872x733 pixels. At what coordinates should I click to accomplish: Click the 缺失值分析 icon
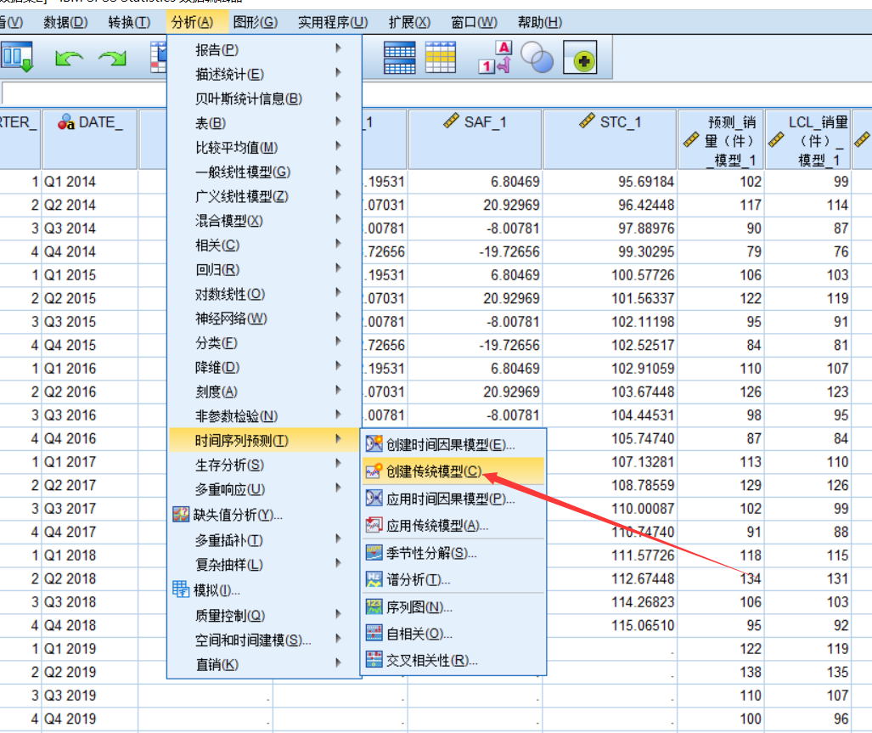coord(181,514)
